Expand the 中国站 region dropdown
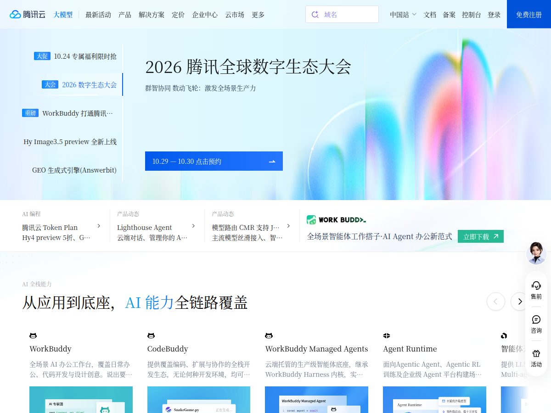551x413 pixels. 403,14
